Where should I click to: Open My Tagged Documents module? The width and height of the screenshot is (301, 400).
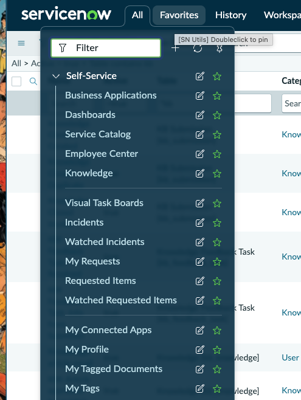pyautogui.click(x=114, y=369)
